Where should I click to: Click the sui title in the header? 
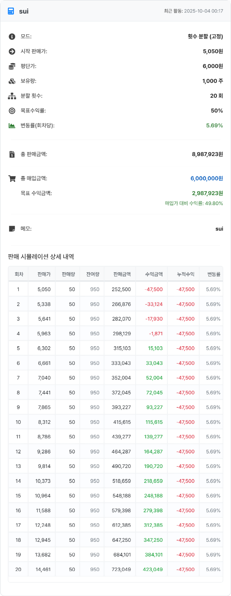(x=24, y=11)
